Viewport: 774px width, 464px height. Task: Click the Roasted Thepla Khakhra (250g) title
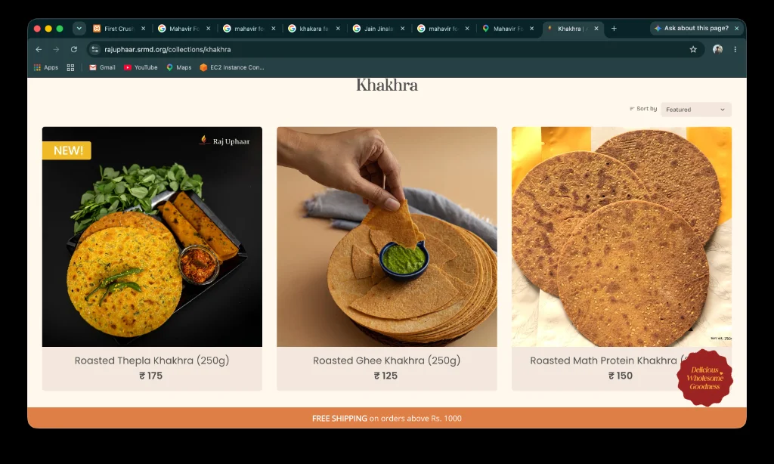click(152, 360)
